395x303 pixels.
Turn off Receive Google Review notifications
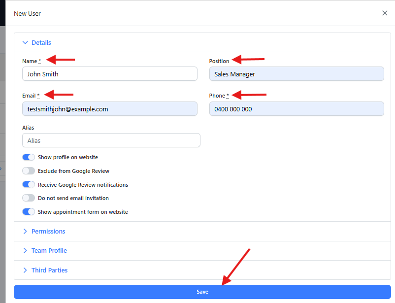pos(29,185)
